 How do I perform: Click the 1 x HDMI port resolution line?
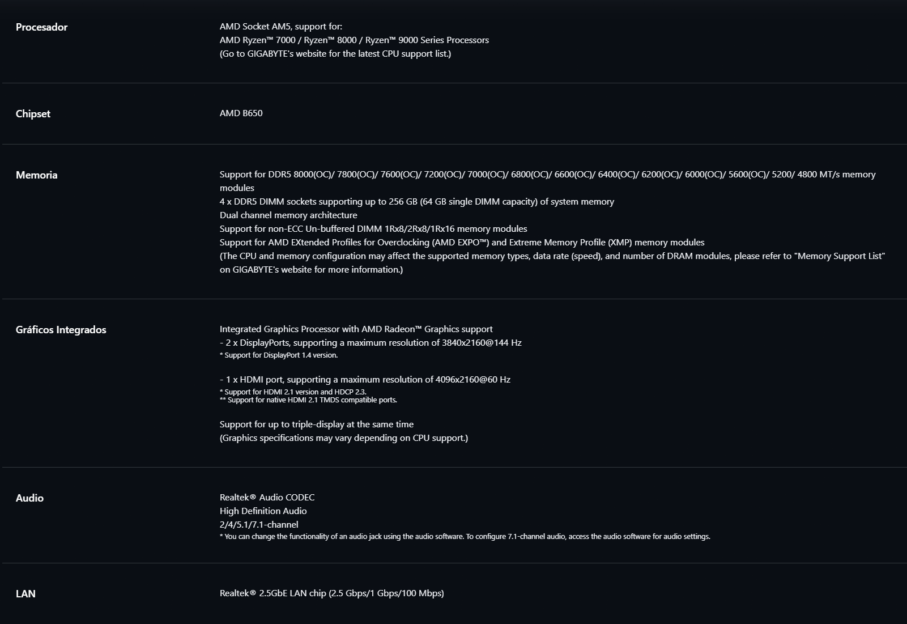pyautogui.click(x=365, y=380)
